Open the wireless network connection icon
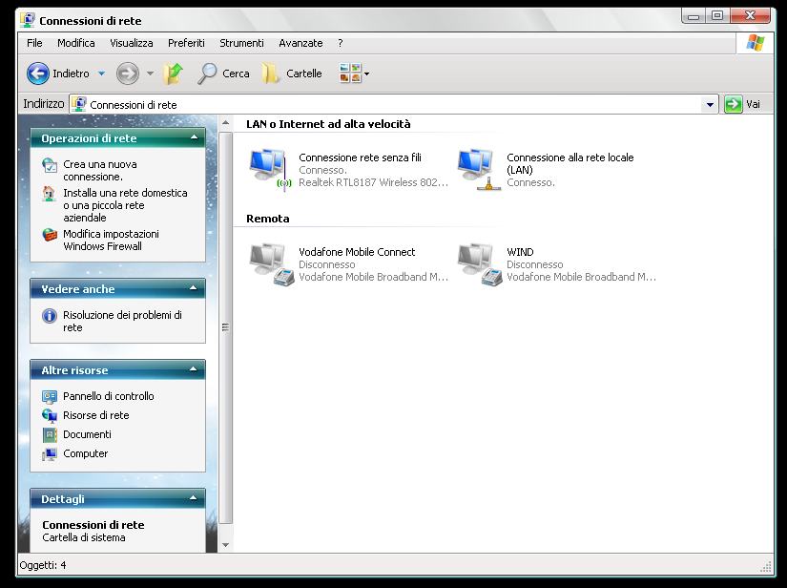 click(267, 168)
